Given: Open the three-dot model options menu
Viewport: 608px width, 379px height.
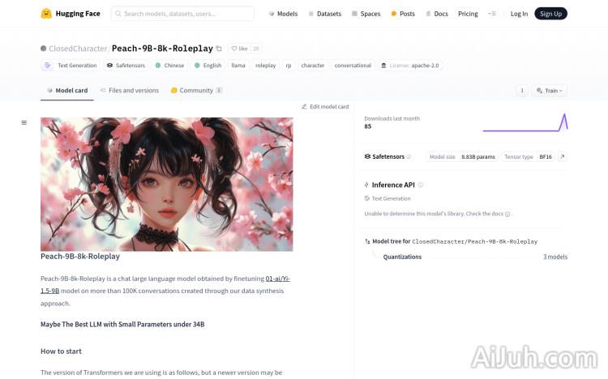Looking at the screenshot, I should [521, 91].
